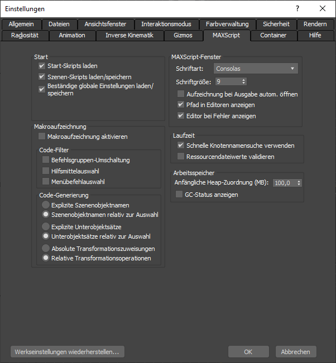
Task: Switch to the Allgemein tab
Action: [21, 24]
